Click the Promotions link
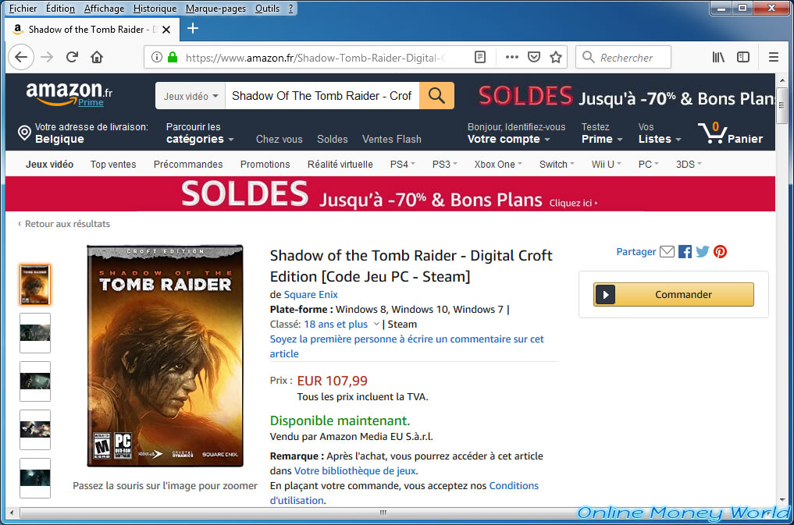Viewport: 794px width, 525px height. 265,165
